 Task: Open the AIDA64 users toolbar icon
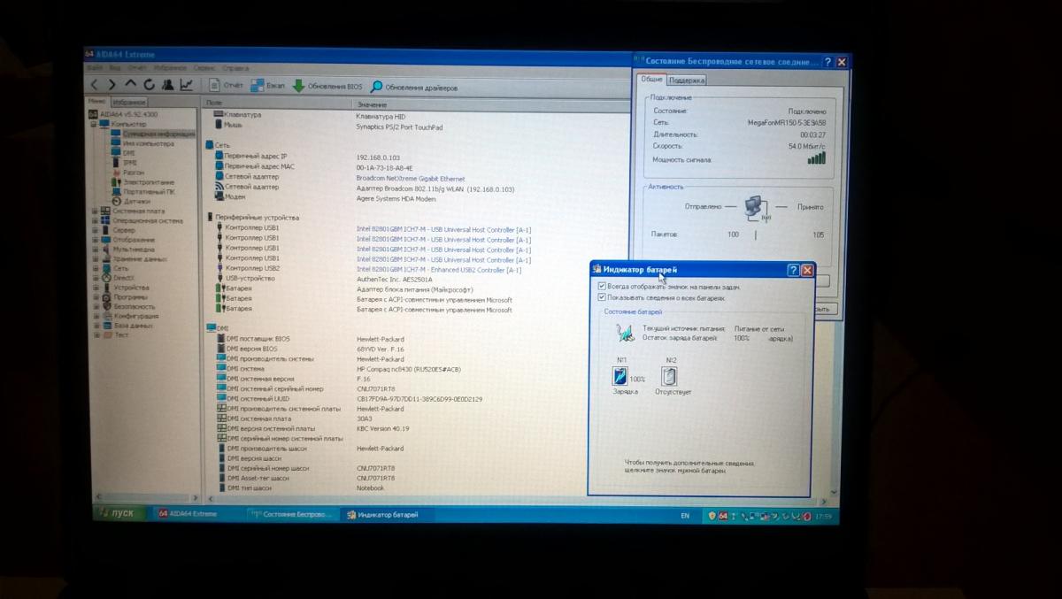pyautogui.click(x=167, y=85)
